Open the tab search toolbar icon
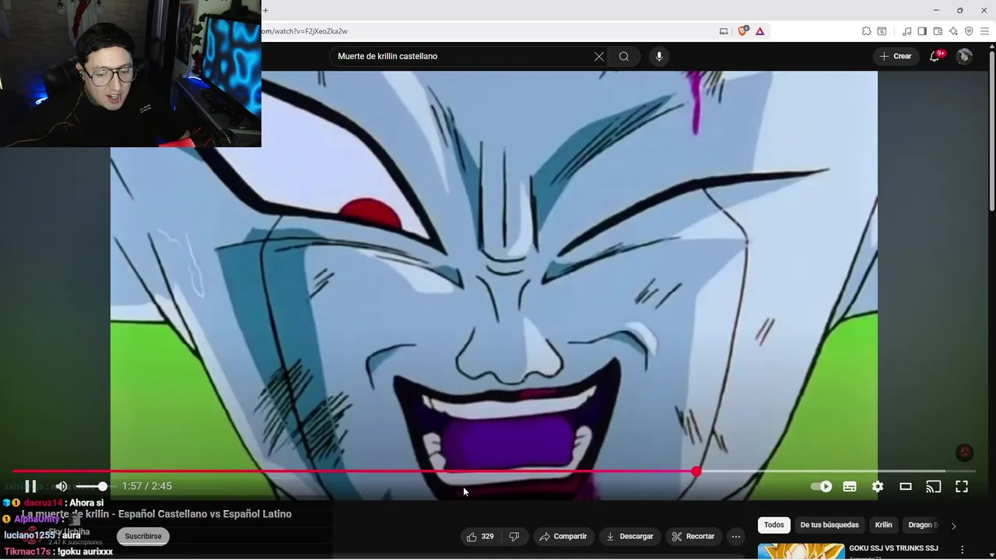 coord(882,31)
